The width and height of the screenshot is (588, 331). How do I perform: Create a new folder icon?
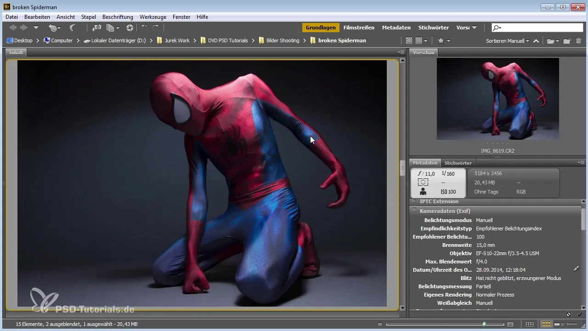click(x=567, y=40)
